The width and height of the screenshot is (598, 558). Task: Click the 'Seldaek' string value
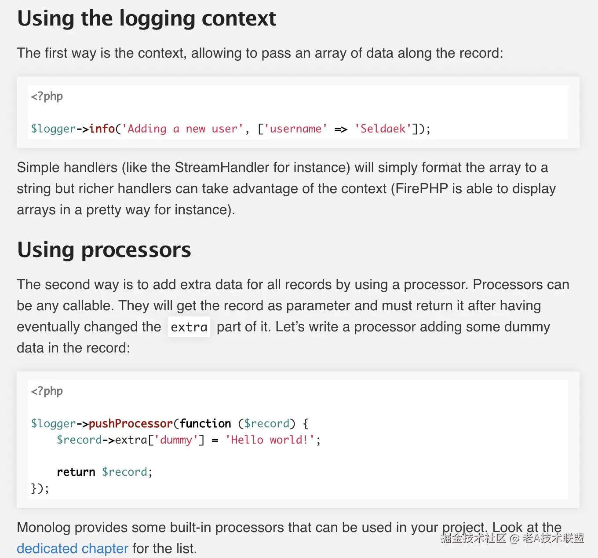click(x=383, y=129)
